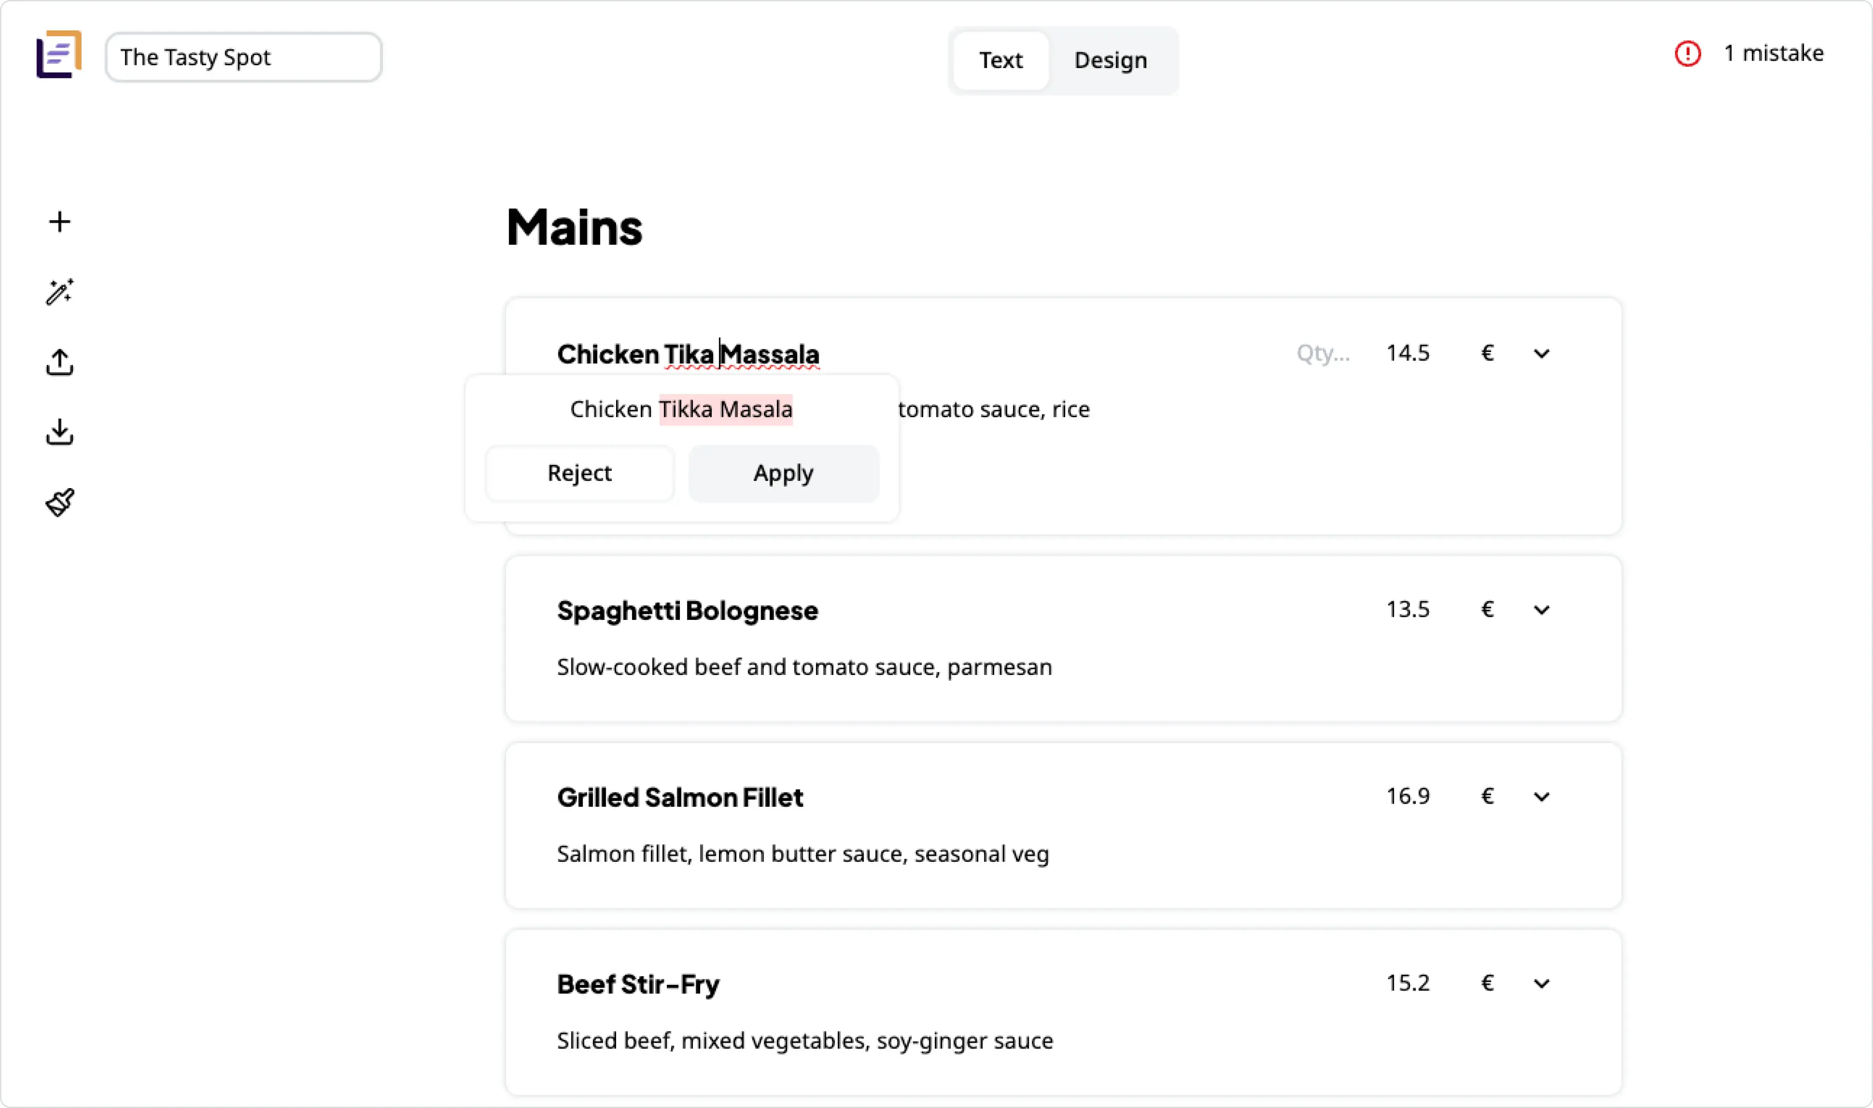The image size is (1873, 1108).
Task: Expand the Grilled Salmon Fillet item chevron
Action: (1542, 797)
